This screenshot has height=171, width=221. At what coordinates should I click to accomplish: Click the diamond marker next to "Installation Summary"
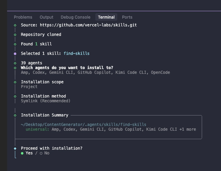tap(15, 115)
